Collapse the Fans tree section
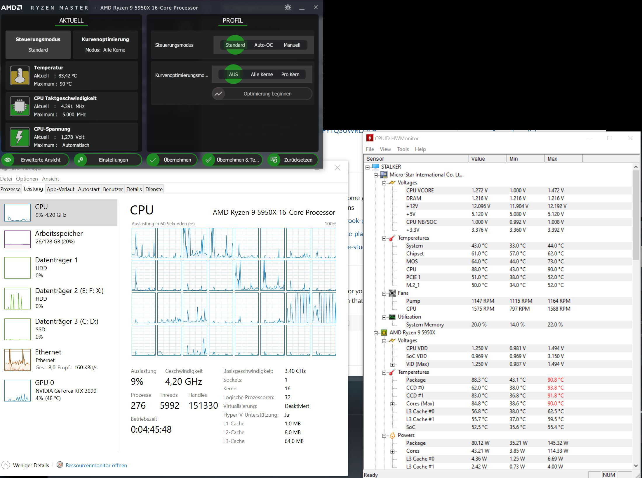The width and height of the screenshot is (642, 478). (x=384, y=293)
